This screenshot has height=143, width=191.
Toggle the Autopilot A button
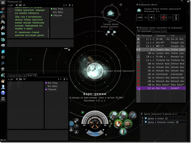pos(76,132)
